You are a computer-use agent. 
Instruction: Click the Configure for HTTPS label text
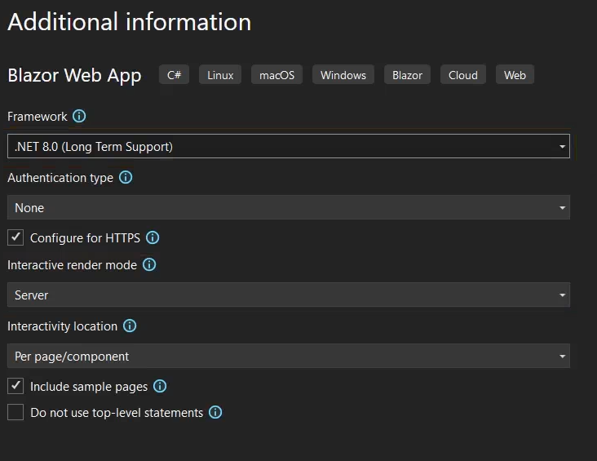point(85,237)
